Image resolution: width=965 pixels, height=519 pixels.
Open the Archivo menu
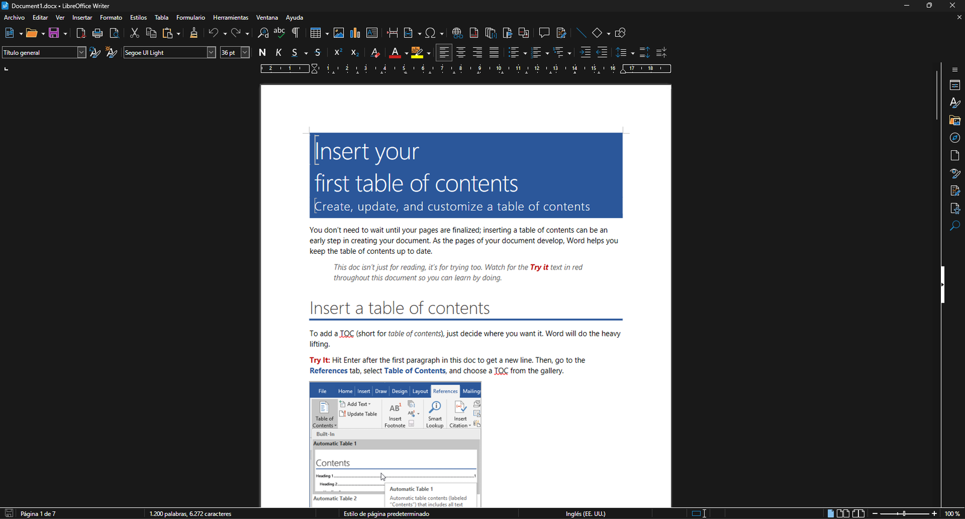(x=14, y=17)
